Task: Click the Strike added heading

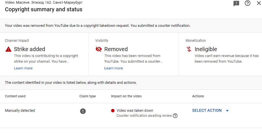Action: (30, 49)
